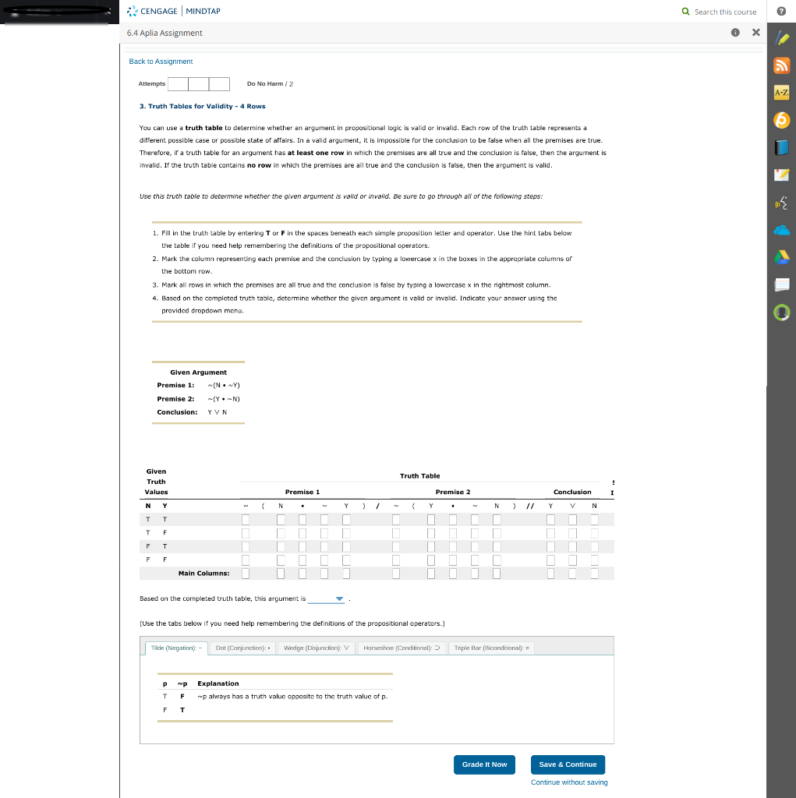This screenshot has height=798, width=796.
Task: Open the OneDrive cloud sidebar icon
Action: (782, 229)
